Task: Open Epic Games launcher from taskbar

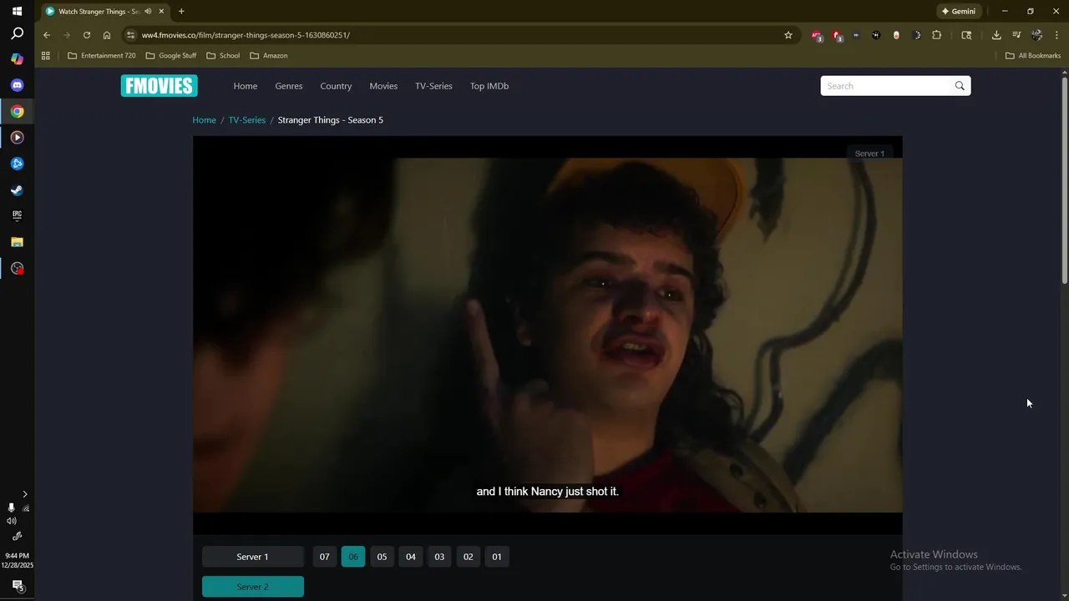Action: 17,215
